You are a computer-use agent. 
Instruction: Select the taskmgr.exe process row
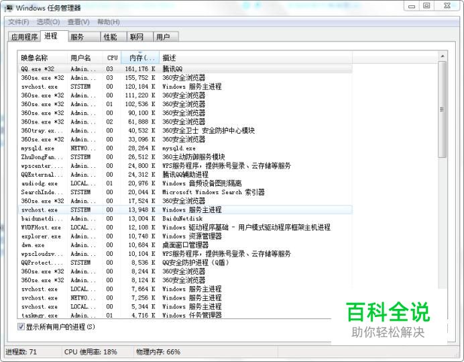pos(185,315)
